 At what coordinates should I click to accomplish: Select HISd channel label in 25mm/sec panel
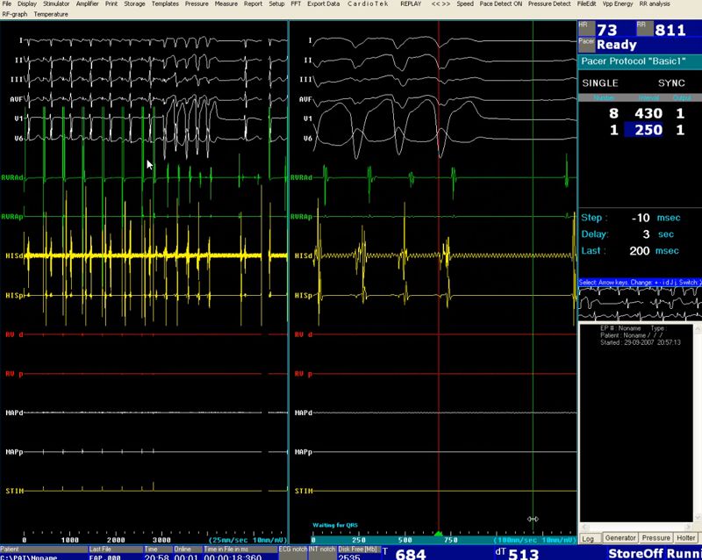pos(14,255)
